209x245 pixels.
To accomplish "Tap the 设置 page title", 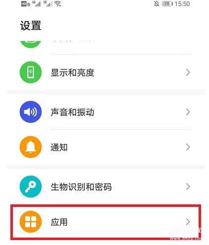I will coord(31,26).
